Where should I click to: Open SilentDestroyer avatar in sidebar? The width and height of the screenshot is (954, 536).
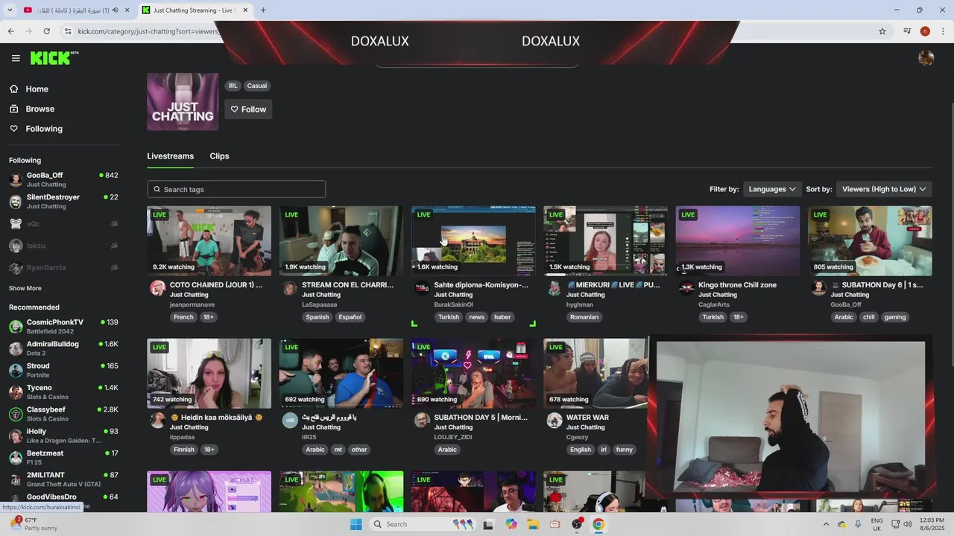[16, 202]
